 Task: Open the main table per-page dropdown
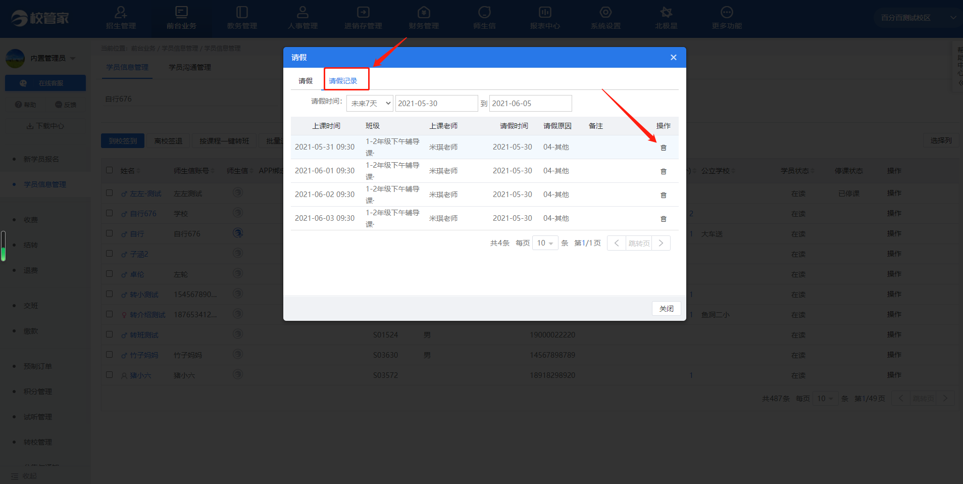tap(826, 399)
